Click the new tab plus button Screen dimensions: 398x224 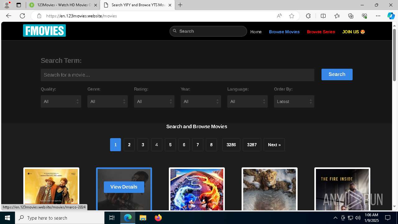[180, 5]
